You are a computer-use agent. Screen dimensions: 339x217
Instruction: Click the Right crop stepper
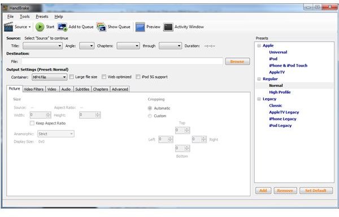(x=199, y=139)
